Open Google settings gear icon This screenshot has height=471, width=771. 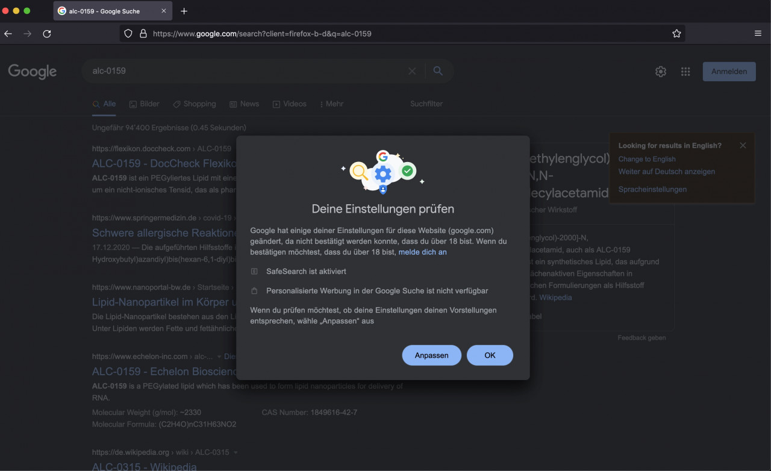[661, 72]
